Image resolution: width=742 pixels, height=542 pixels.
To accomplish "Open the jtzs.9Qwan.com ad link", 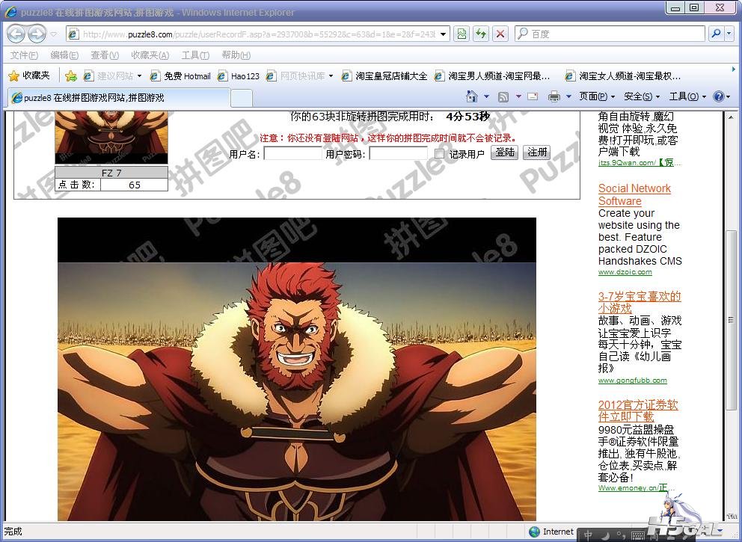I will [640, 163].
